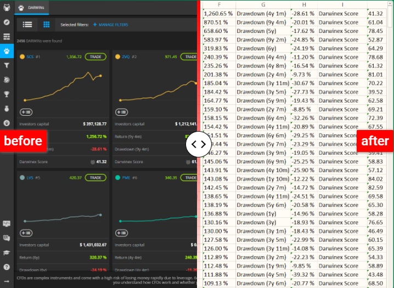Click the SCS performance chart
Screen dimensions: 394x288
[x=63, y=87]
